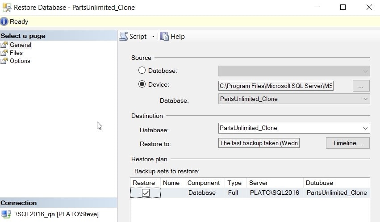The width and height of the screenshot is (380, 222).
Task: Select the Database source radio button
Action: coord(142,71)
